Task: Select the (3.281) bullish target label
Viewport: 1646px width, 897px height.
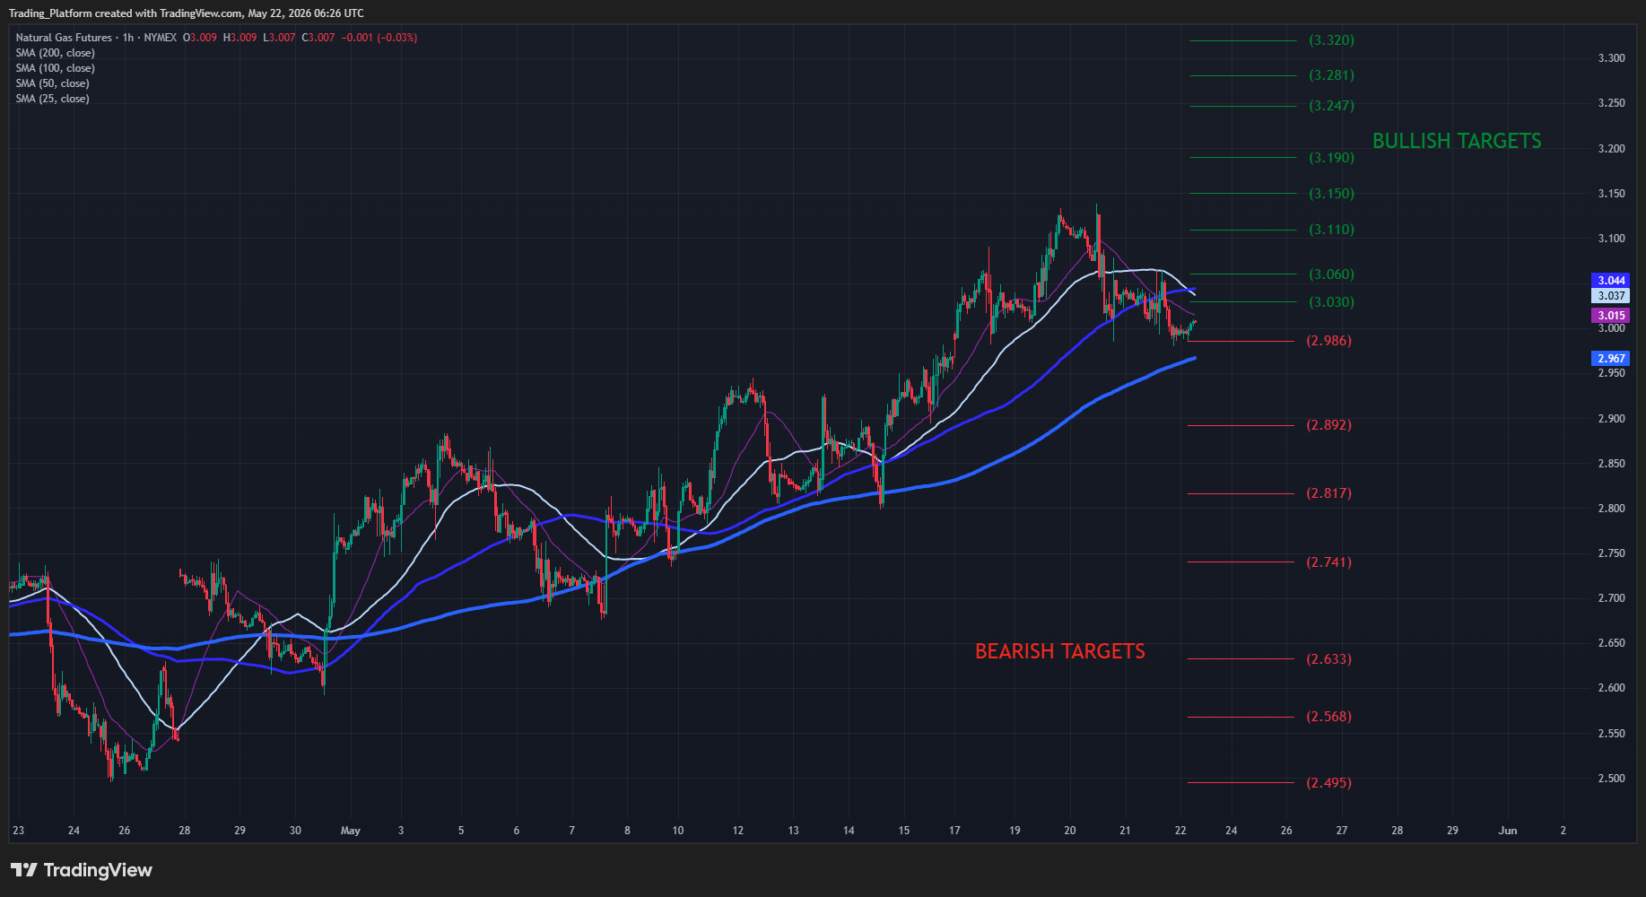Action: 1331,75
